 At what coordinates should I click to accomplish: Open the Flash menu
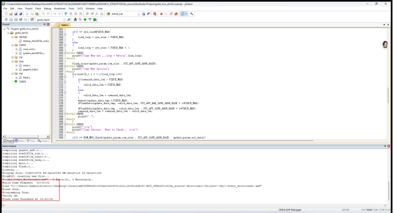pyautogui.click(x=38, y=9)
